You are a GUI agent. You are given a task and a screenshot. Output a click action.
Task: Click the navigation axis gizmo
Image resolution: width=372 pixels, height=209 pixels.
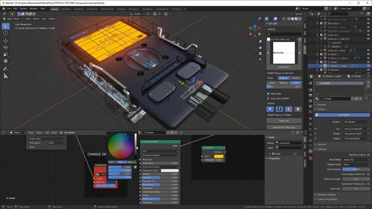pos(255,31)
